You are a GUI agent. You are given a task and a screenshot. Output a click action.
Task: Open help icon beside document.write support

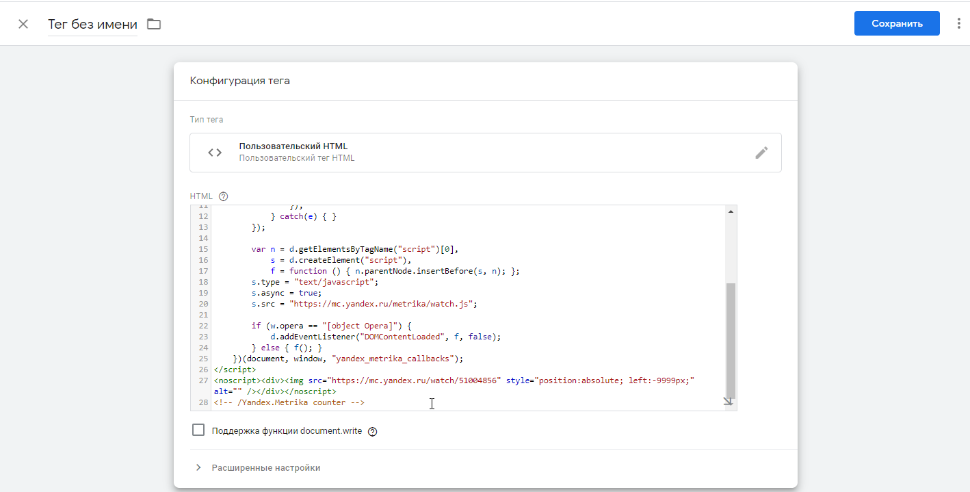pos(373,431)
